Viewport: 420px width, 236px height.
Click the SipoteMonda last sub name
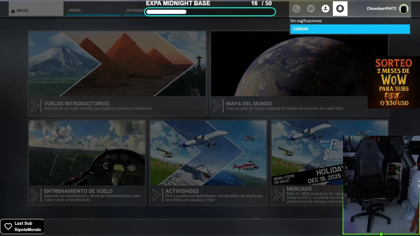[x=28, y=230]
